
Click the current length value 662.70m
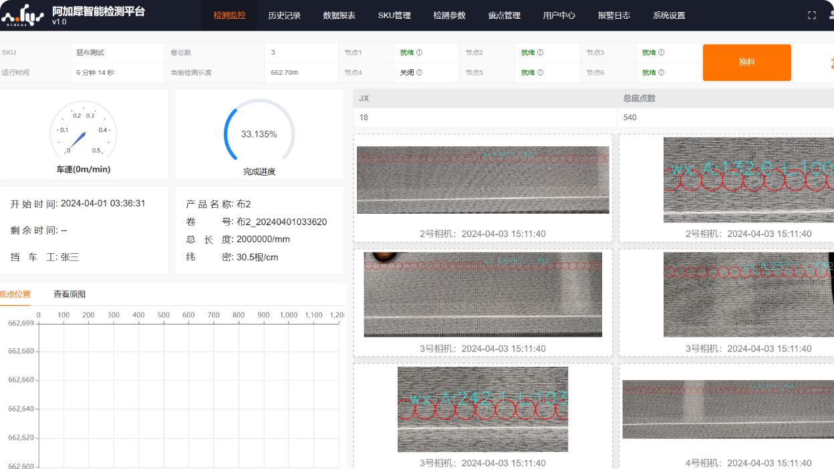coord(284,72)
